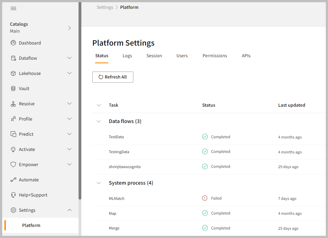This screenshot has width=328, height=238.
Task: Click the hamburger menu icon
Action: (x=13, y=8)
